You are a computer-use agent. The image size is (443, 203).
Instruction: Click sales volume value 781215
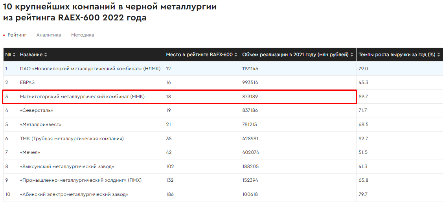[250, 124]
